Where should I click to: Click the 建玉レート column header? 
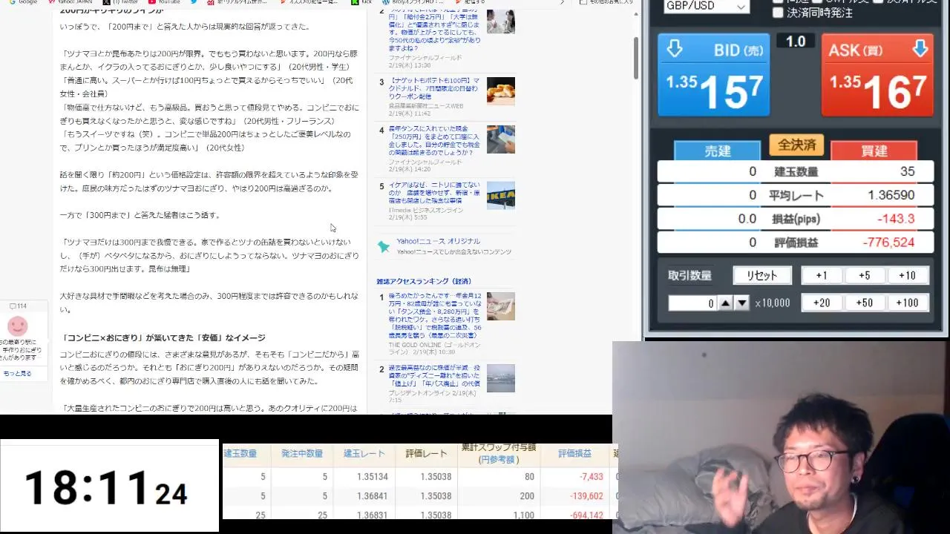[364, 454]
